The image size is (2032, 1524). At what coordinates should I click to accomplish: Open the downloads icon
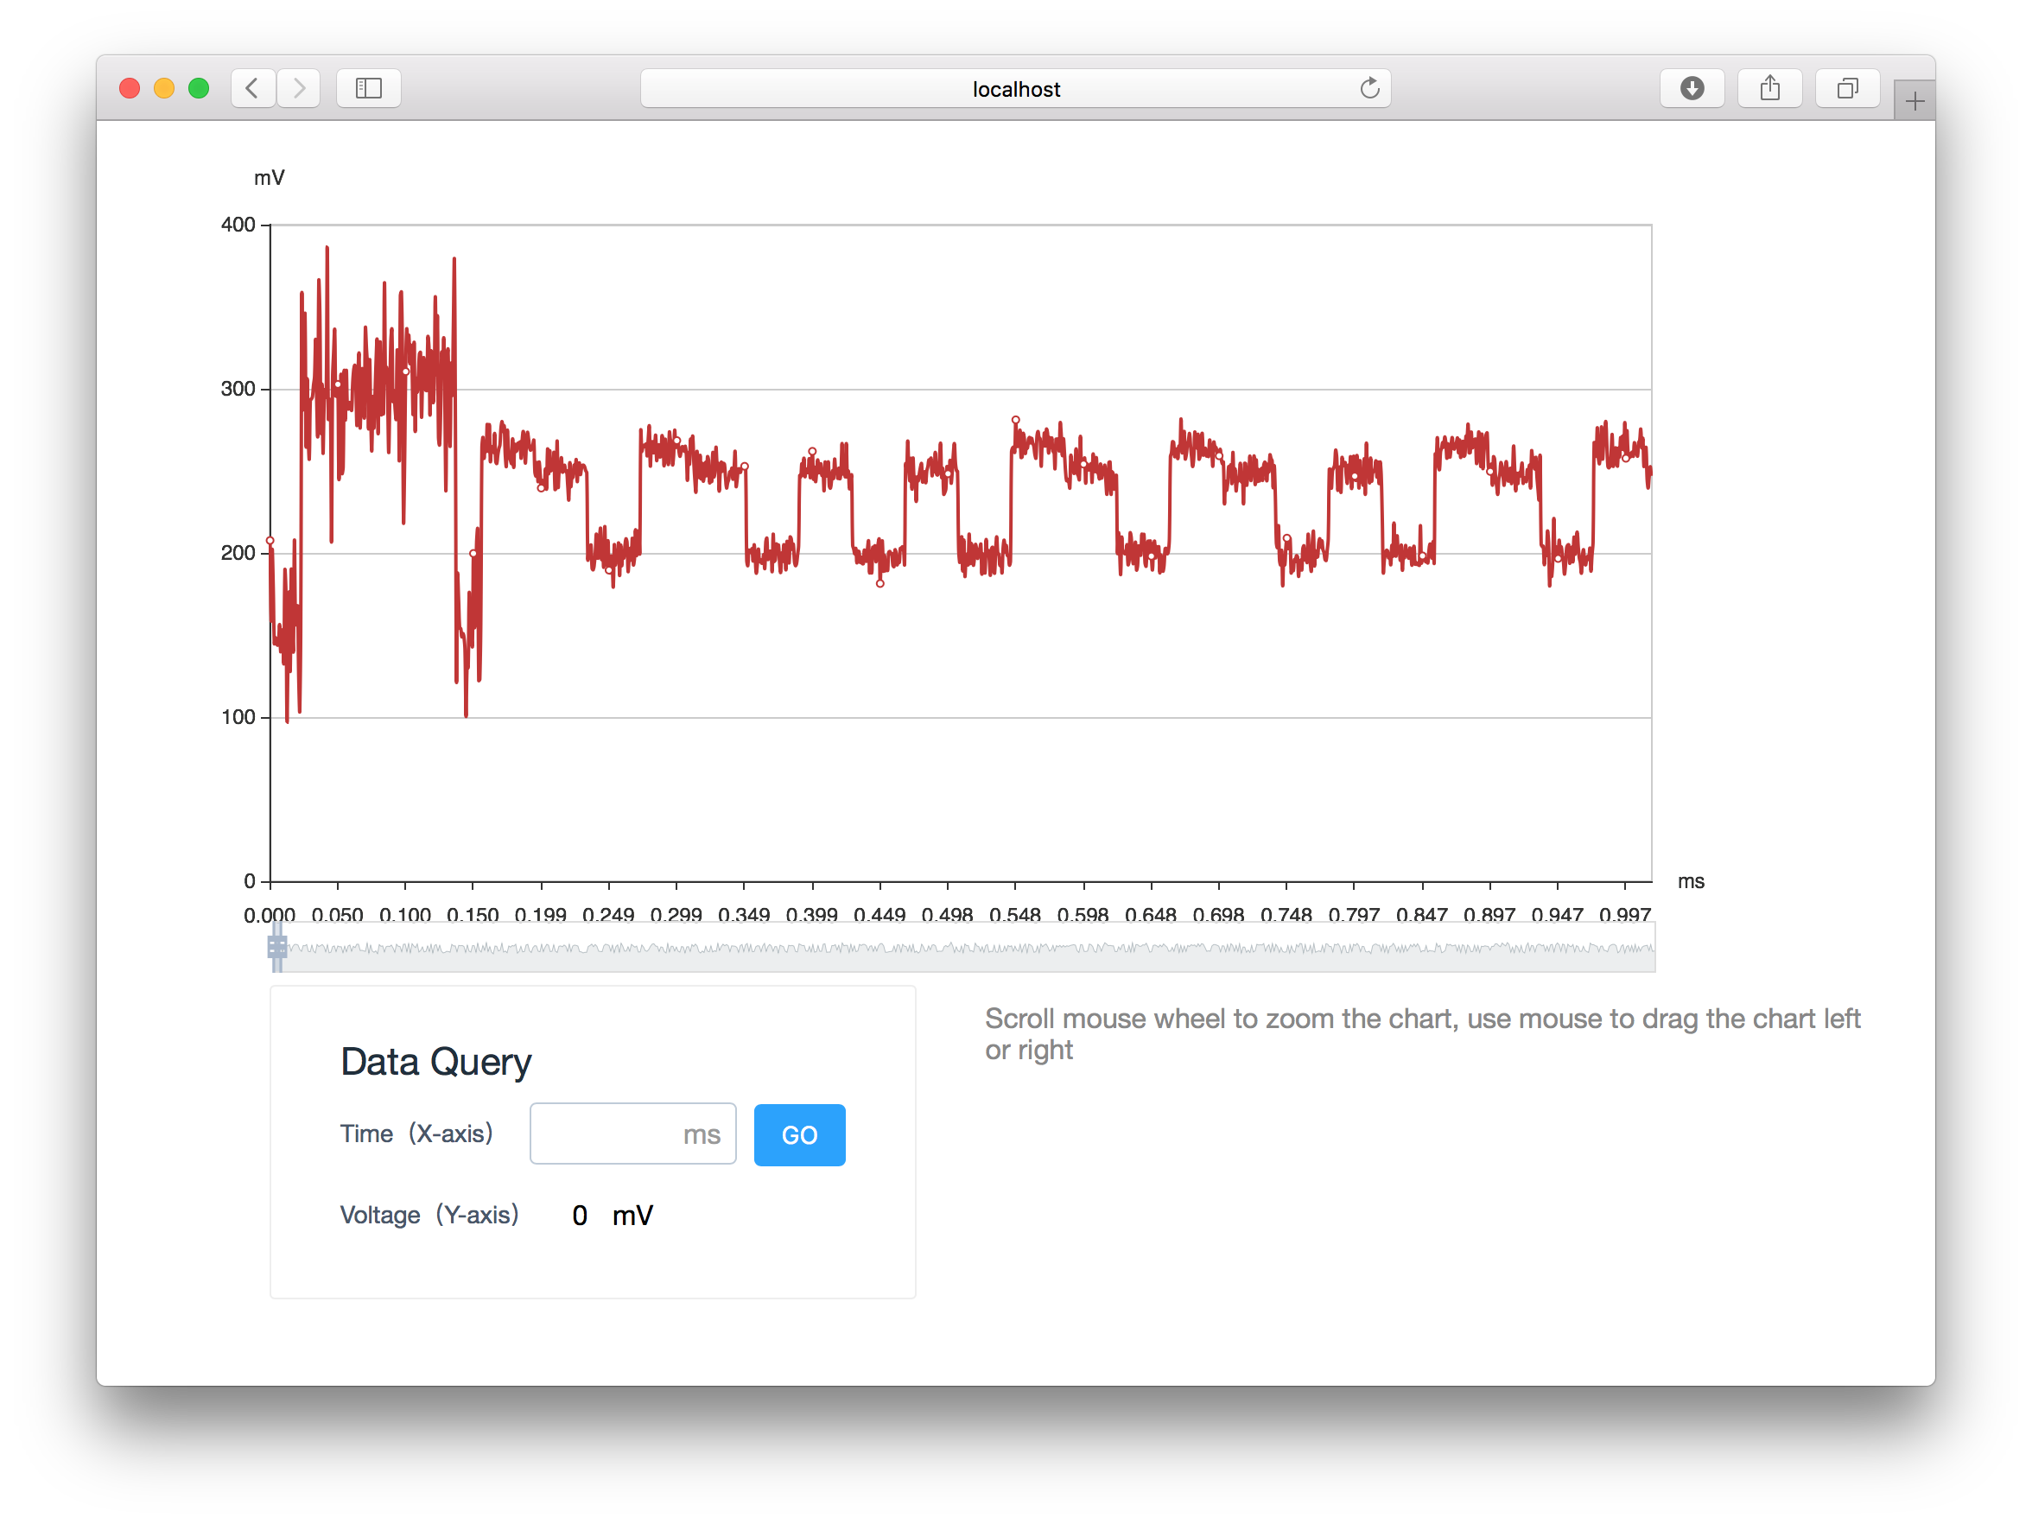[1692, 88]
